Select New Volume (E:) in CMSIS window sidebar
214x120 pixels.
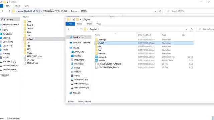click(x=10, y=70)
